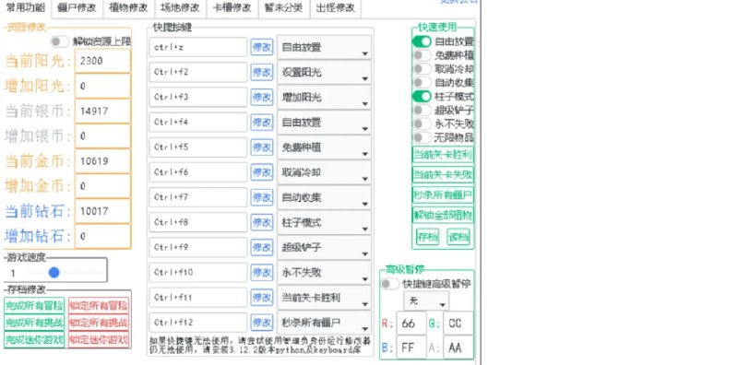Click the 当前阳光 field showing 2300

[x=102, y=61]
